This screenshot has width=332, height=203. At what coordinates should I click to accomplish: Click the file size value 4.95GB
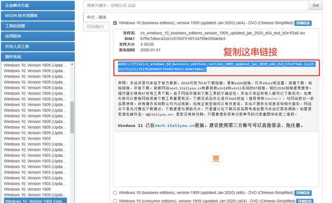(x=147, y=45)
